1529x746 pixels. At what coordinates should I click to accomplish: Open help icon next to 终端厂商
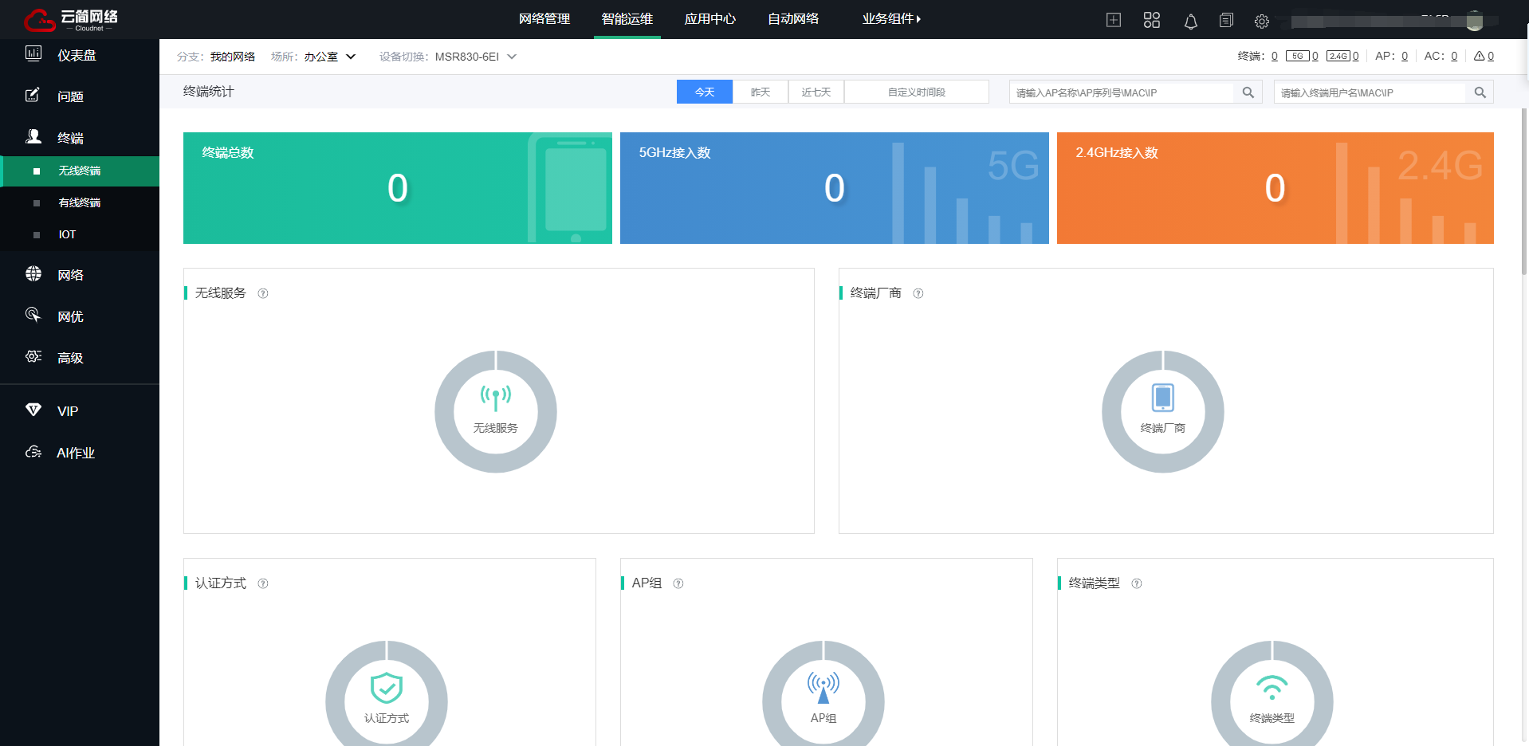coord(918,293)
